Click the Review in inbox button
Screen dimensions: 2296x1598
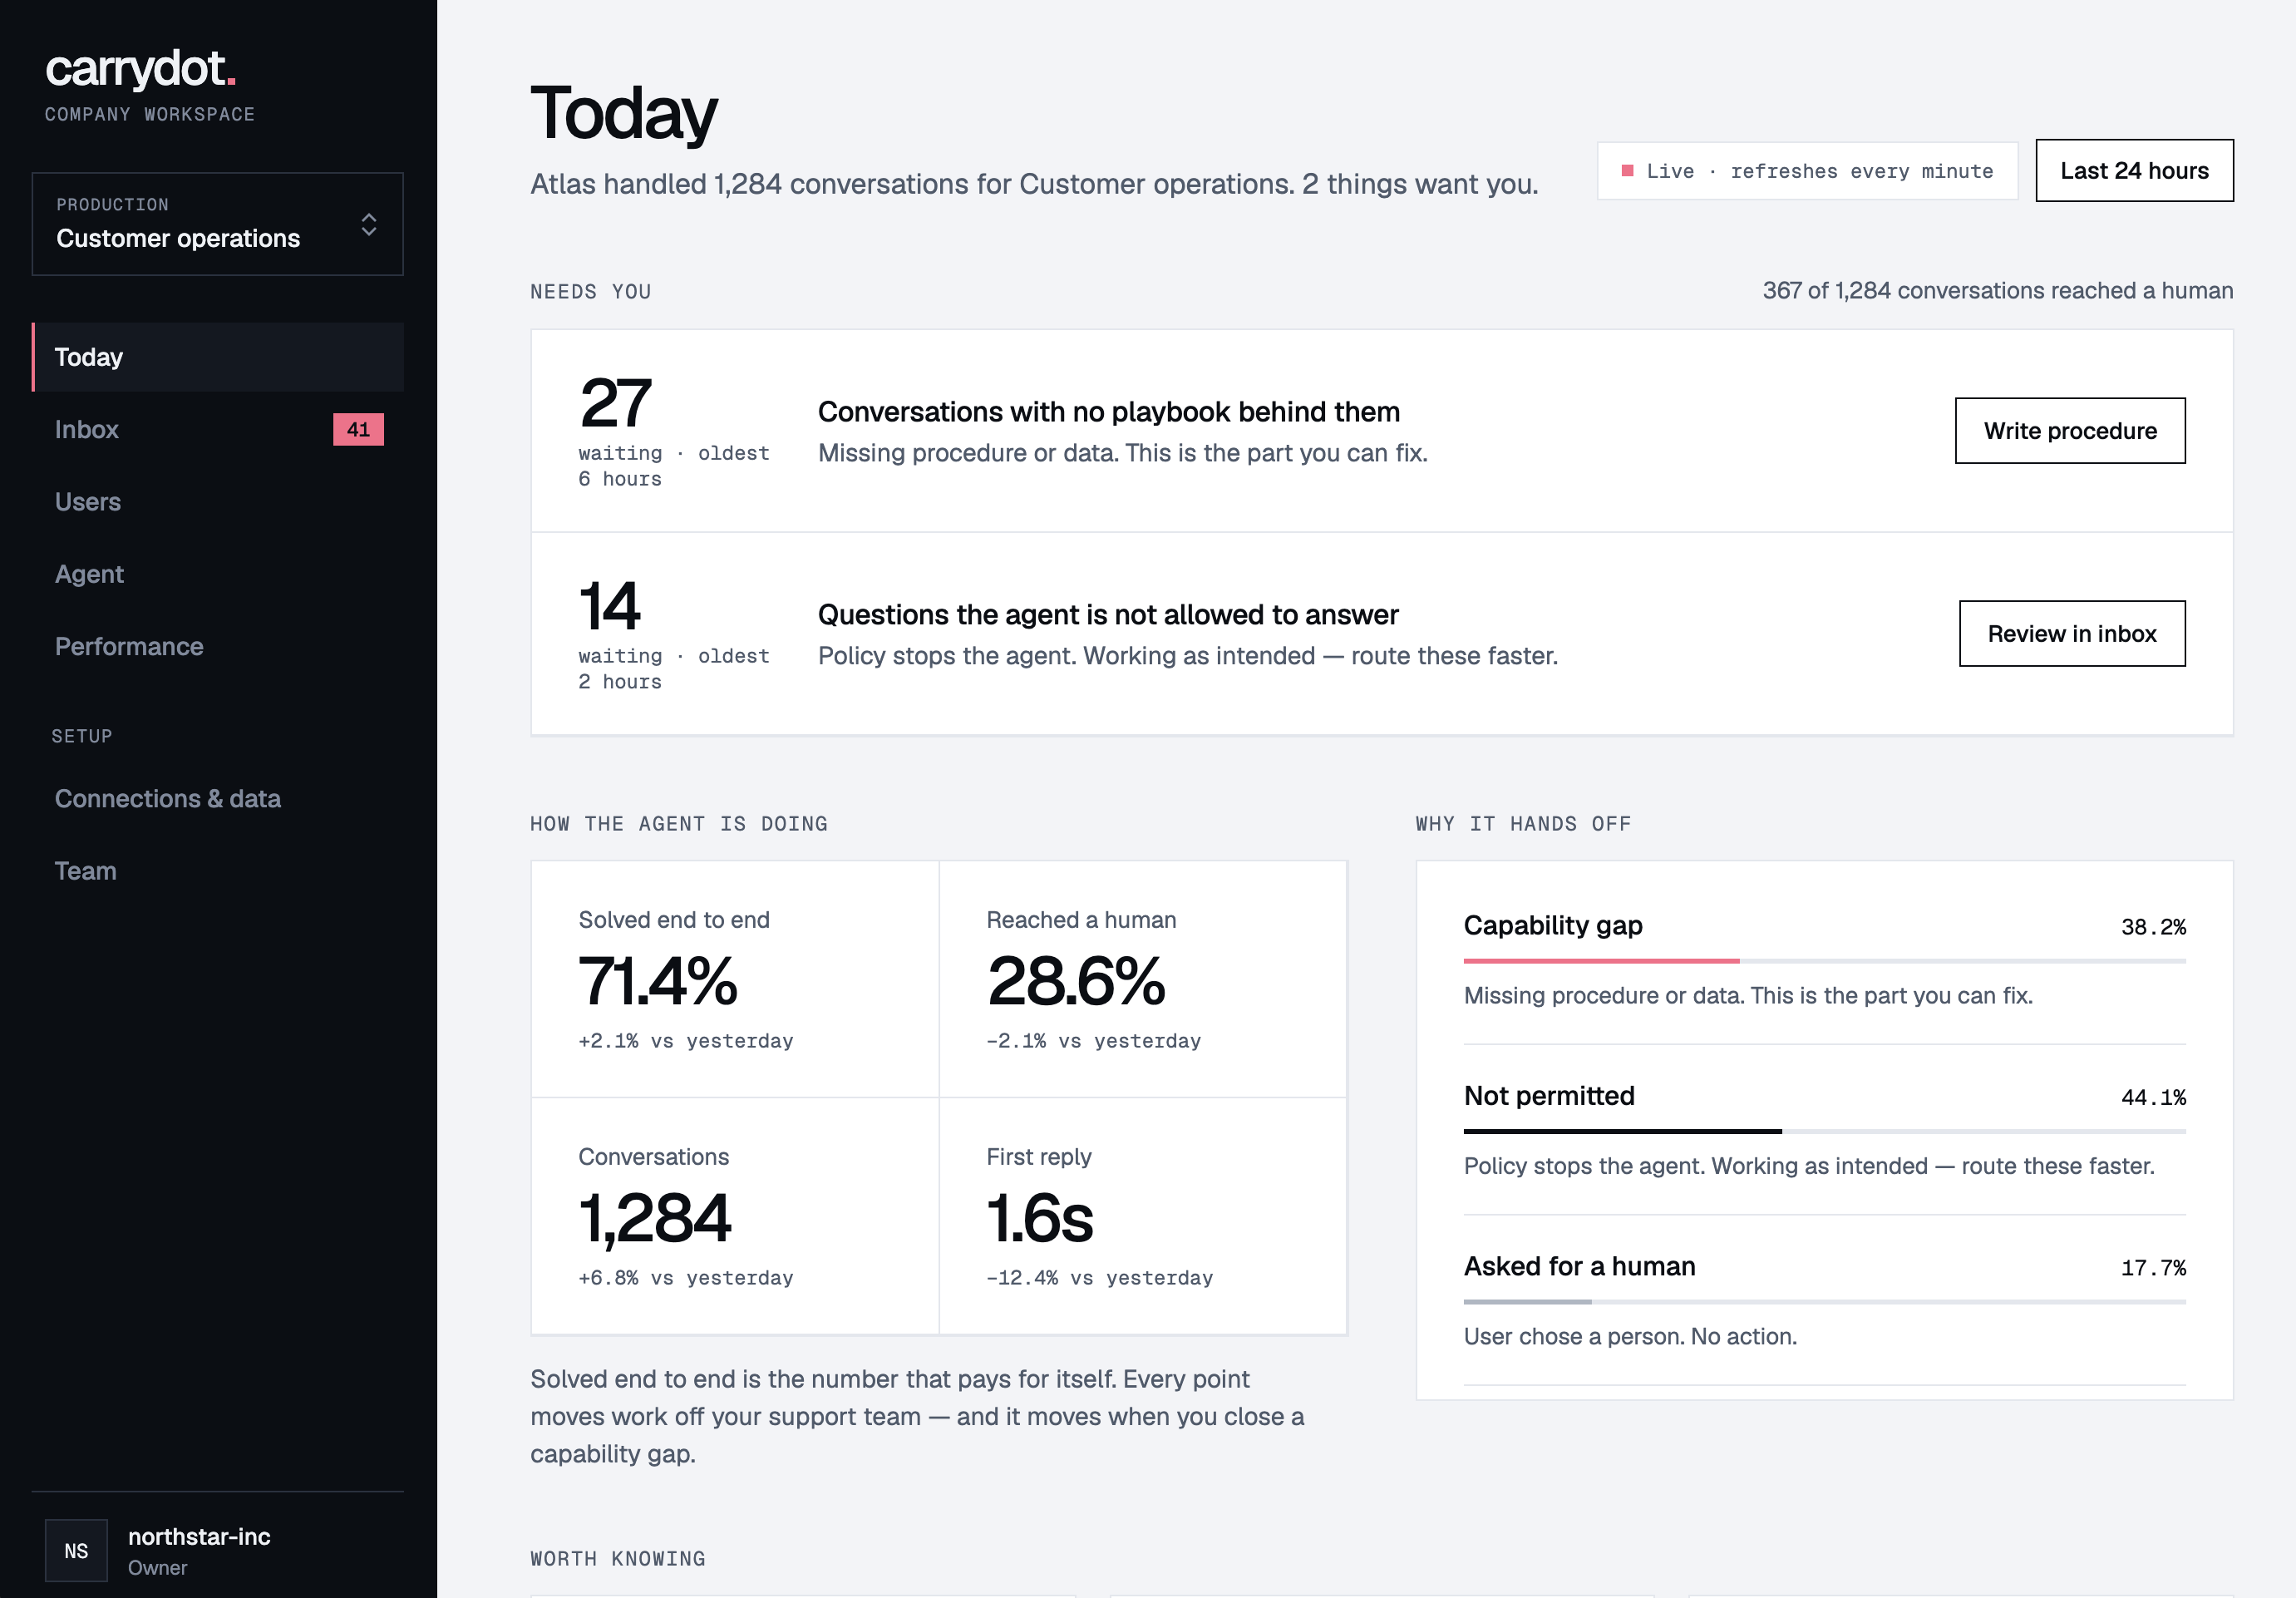point(2072,634)
